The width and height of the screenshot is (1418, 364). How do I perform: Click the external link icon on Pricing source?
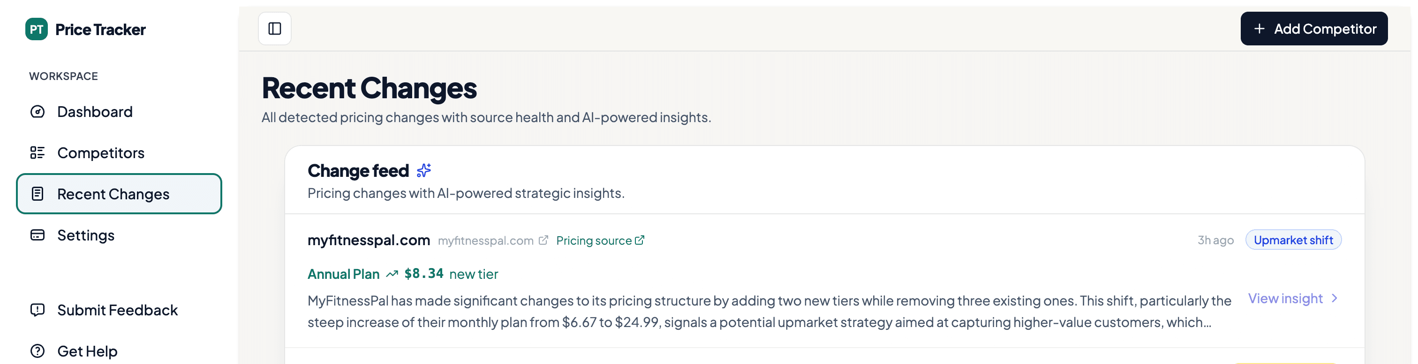(x=640, y=240)
